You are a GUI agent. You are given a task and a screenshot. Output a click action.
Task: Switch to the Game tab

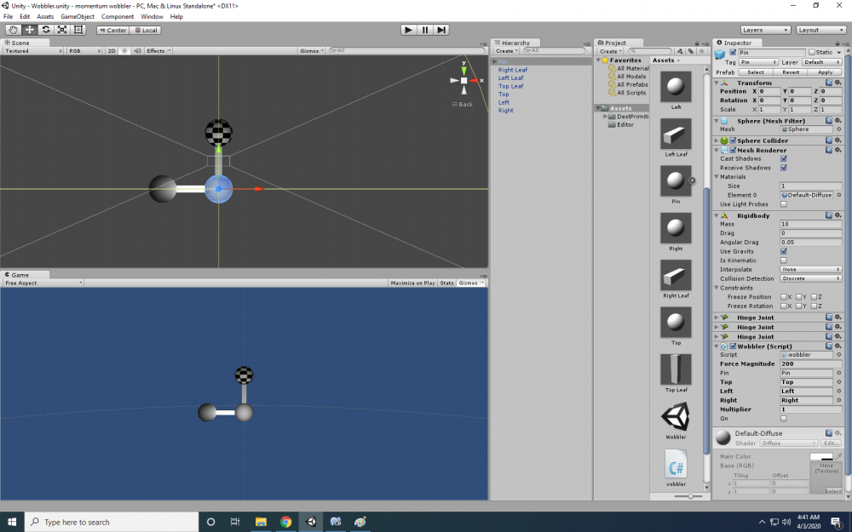pyautogui.click(x=19, y=275)
